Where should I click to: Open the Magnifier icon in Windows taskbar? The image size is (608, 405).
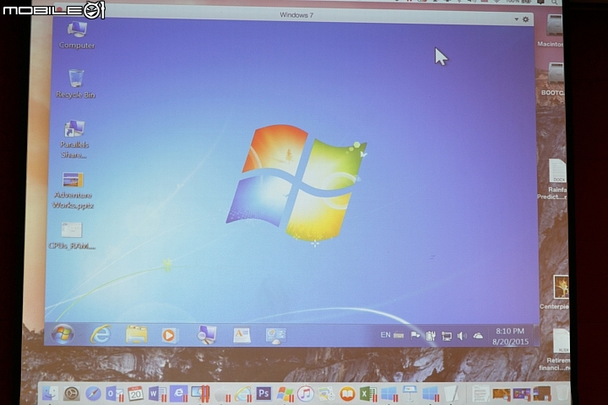206,335
